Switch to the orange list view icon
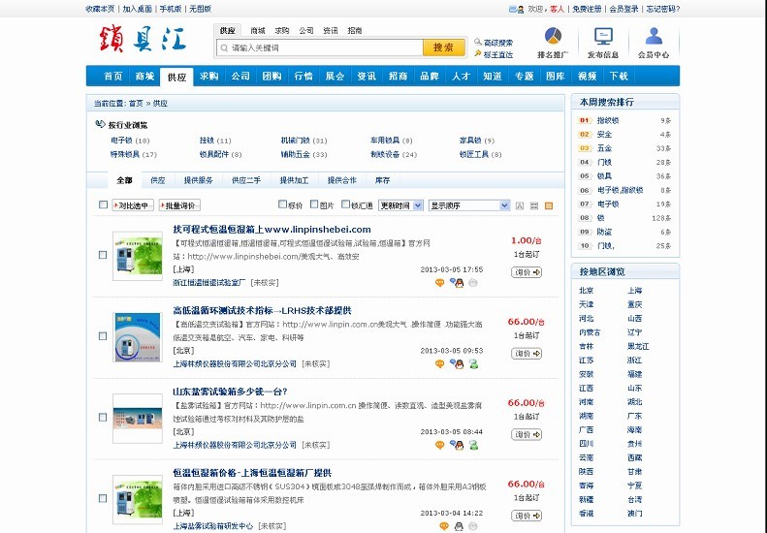The height and width of the screenshot is (533, 767). click(549, 205)
